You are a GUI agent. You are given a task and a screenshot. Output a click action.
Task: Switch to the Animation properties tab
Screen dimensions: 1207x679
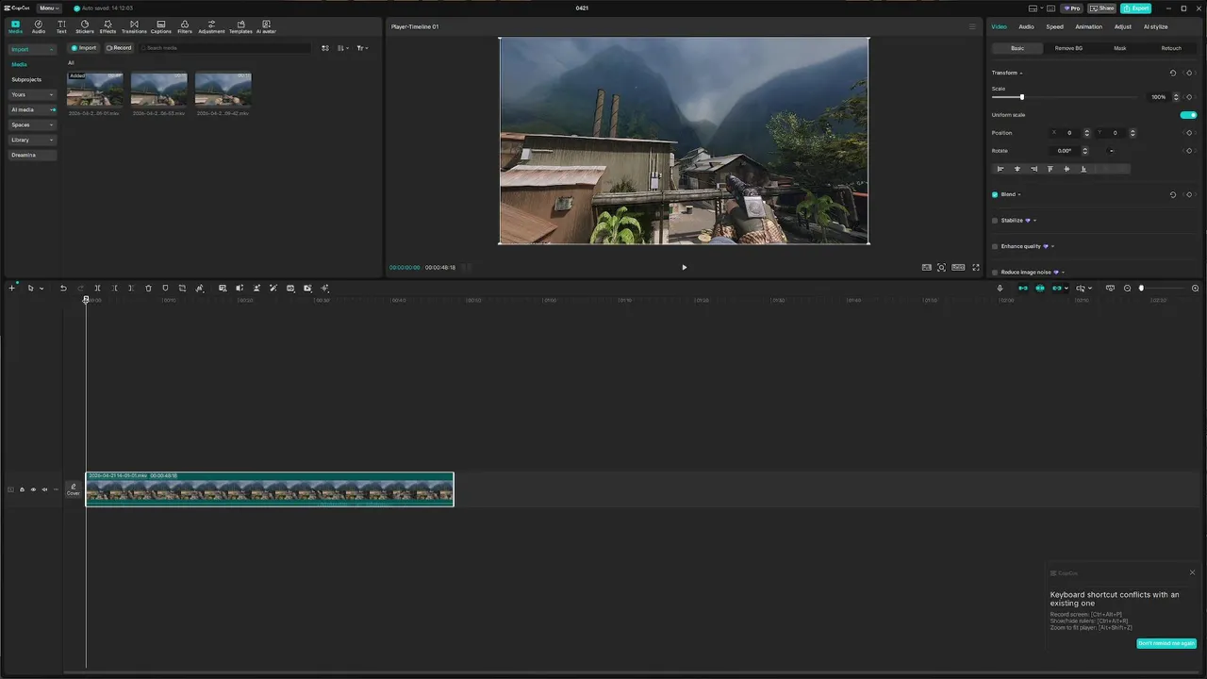coord(1088,26)
